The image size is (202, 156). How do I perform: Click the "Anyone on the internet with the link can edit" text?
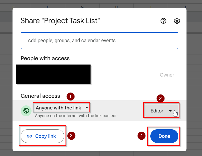(x=76, y=116)
